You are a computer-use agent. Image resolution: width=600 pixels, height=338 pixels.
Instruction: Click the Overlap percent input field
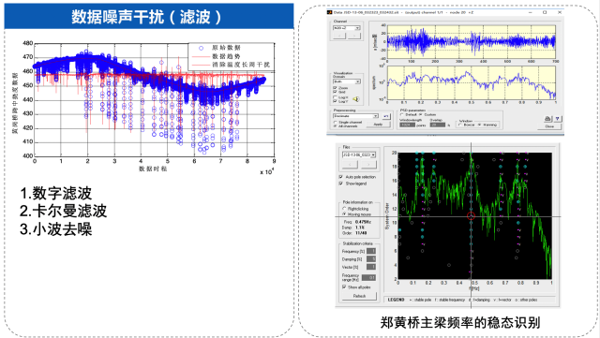pos(438,125)
